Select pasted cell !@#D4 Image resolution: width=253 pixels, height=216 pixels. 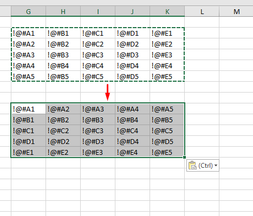click(x=132, y=141)
